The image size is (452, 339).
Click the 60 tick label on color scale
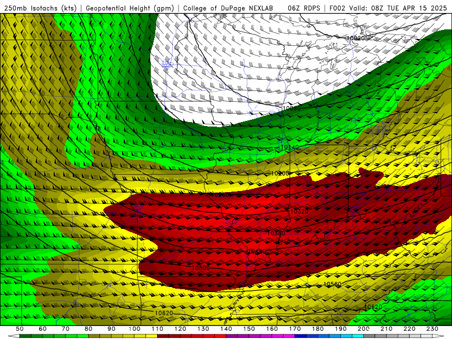[x=43, y=329]
